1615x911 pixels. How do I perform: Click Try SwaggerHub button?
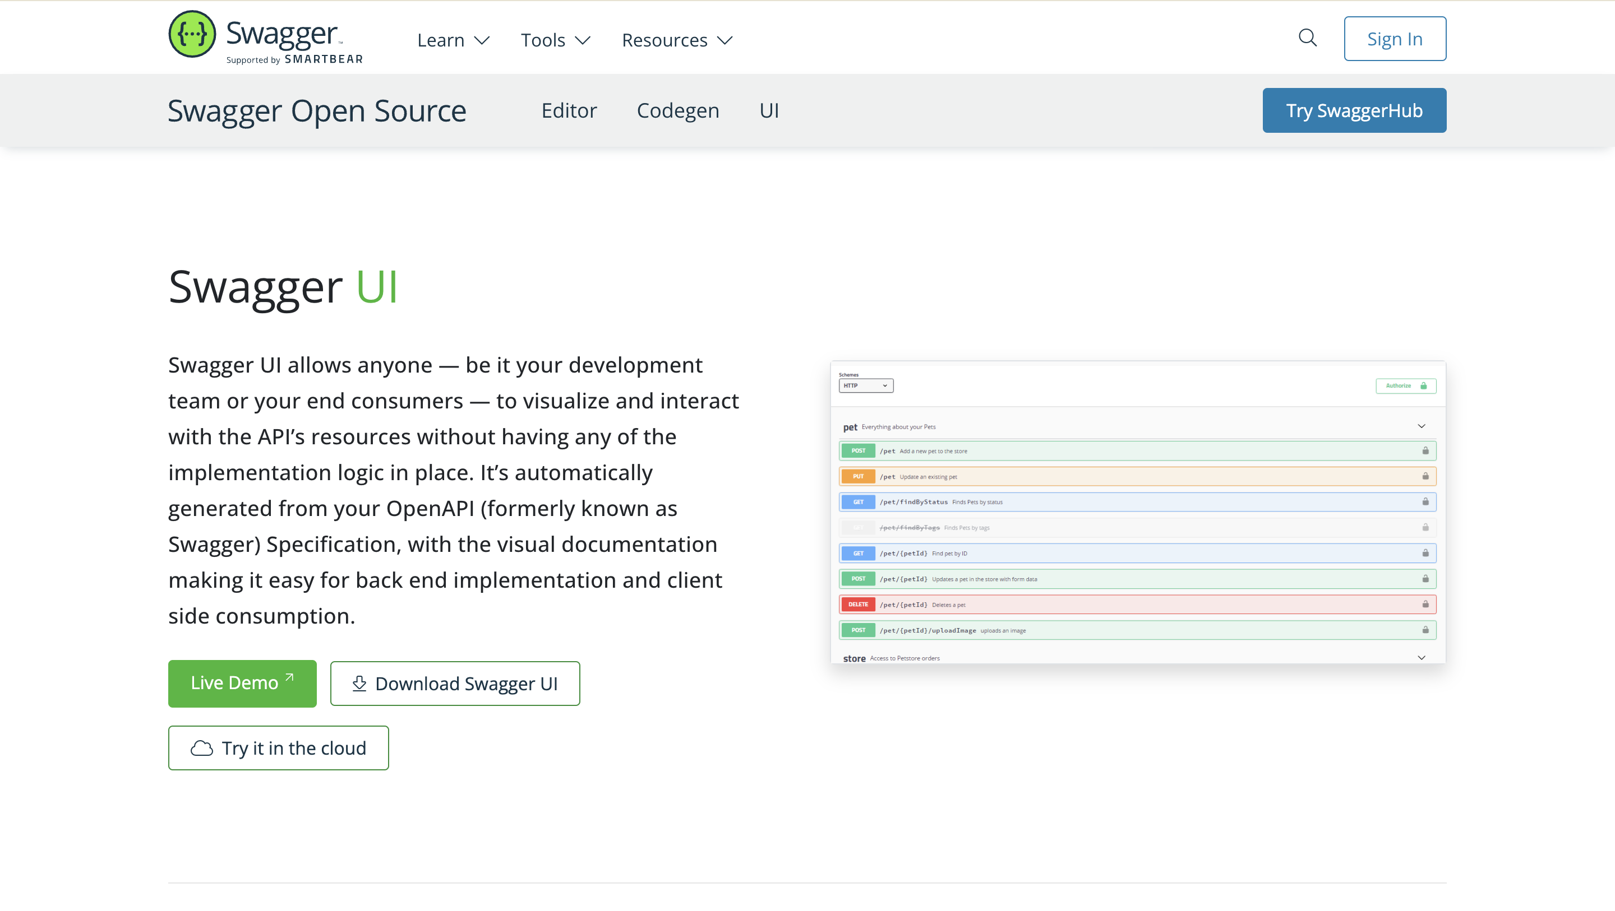click(x=1354, y=110)
